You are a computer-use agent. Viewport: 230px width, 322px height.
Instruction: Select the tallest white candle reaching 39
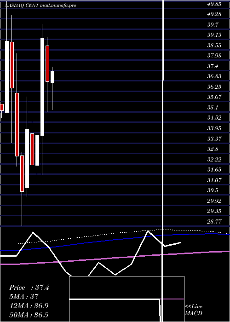[42, 87]
